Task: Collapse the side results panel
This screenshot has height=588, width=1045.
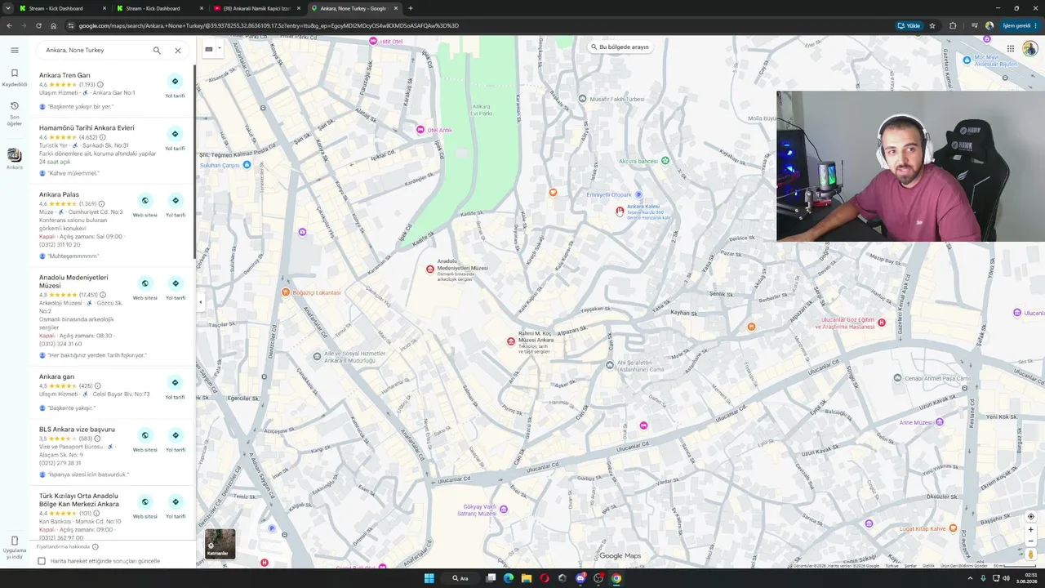Action: pos(200,302)
